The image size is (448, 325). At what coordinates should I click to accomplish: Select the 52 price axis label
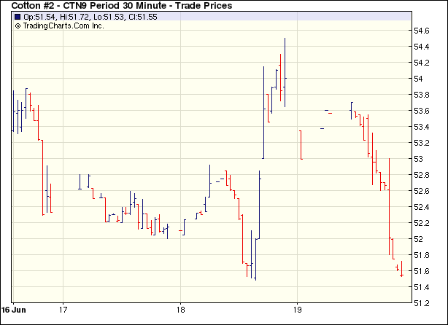point(419,240)
